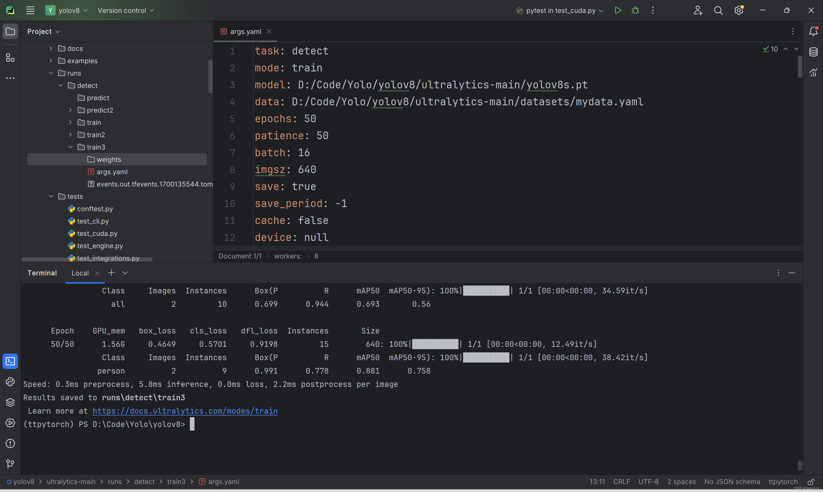Viewport: 823px width, 492px height.
Task: Open the Structure tool window icon
Action: coord(10,58)
